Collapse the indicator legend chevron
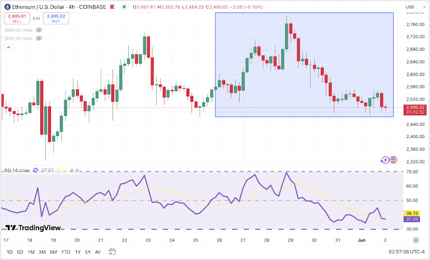This screenshot has height=260, width=430. [x=8, y=47]
